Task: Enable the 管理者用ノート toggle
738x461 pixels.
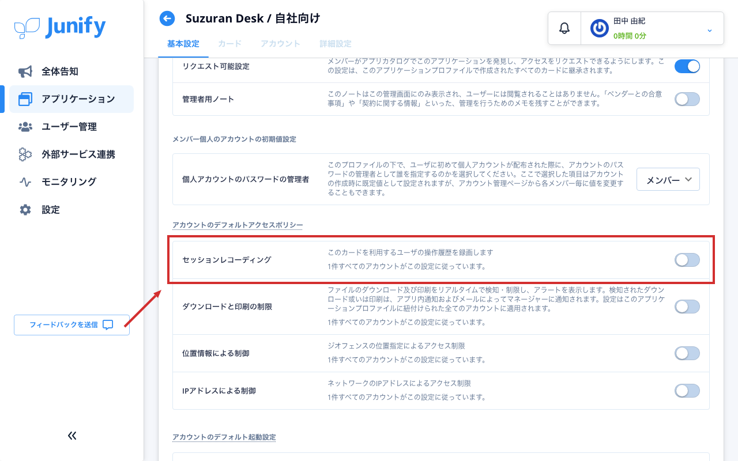Action: click(x=687, y=99)
